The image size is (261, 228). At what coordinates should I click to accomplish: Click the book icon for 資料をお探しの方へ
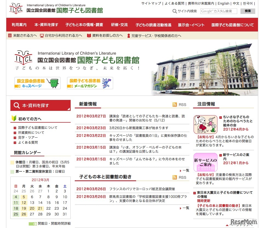point(89,36)
